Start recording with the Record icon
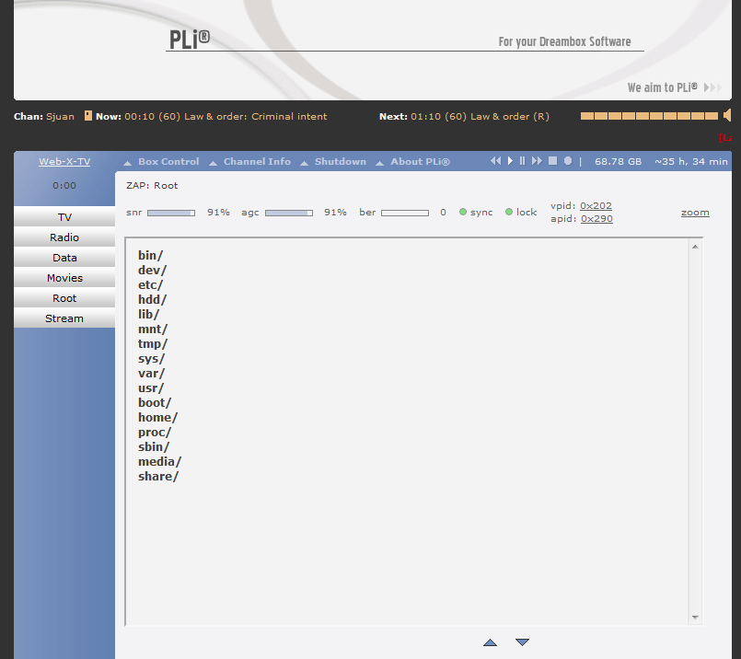Screen dimensions: 741x659 coord(567,161)
